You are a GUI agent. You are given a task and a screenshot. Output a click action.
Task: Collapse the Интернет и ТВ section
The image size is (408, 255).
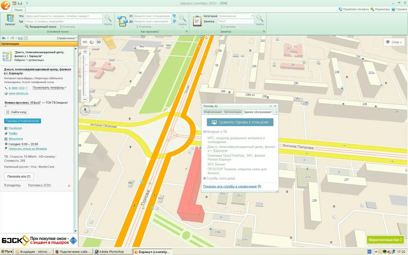coord(205,132)
